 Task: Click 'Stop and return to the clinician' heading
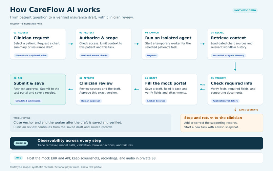click(x=213, y=118)
